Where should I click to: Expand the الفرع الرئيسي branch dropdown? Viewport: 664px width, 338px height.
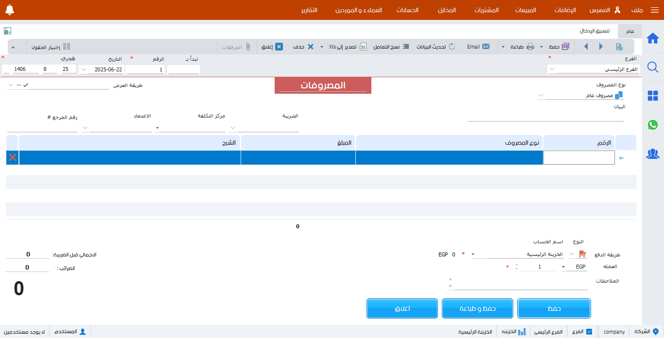(x=552, y=69)
